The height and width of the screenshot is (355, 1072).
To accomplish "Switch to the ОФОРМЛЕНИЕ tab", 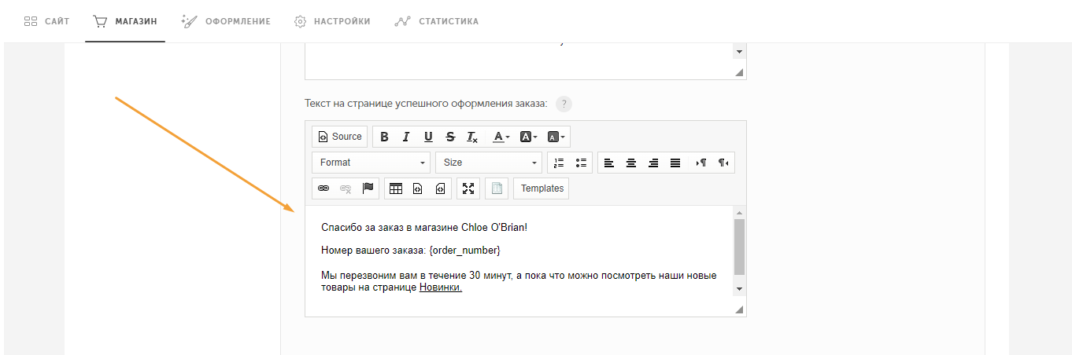I will coord(226,21).
